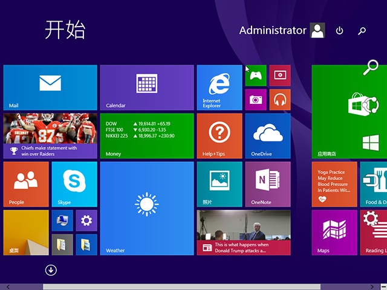Open the Music headphones tile
387x290 pixels.
coord(279,100)
